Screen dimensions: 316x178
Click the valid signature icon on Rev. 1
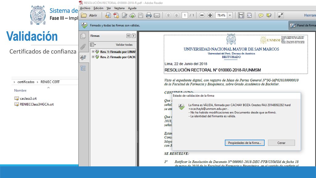97,52
